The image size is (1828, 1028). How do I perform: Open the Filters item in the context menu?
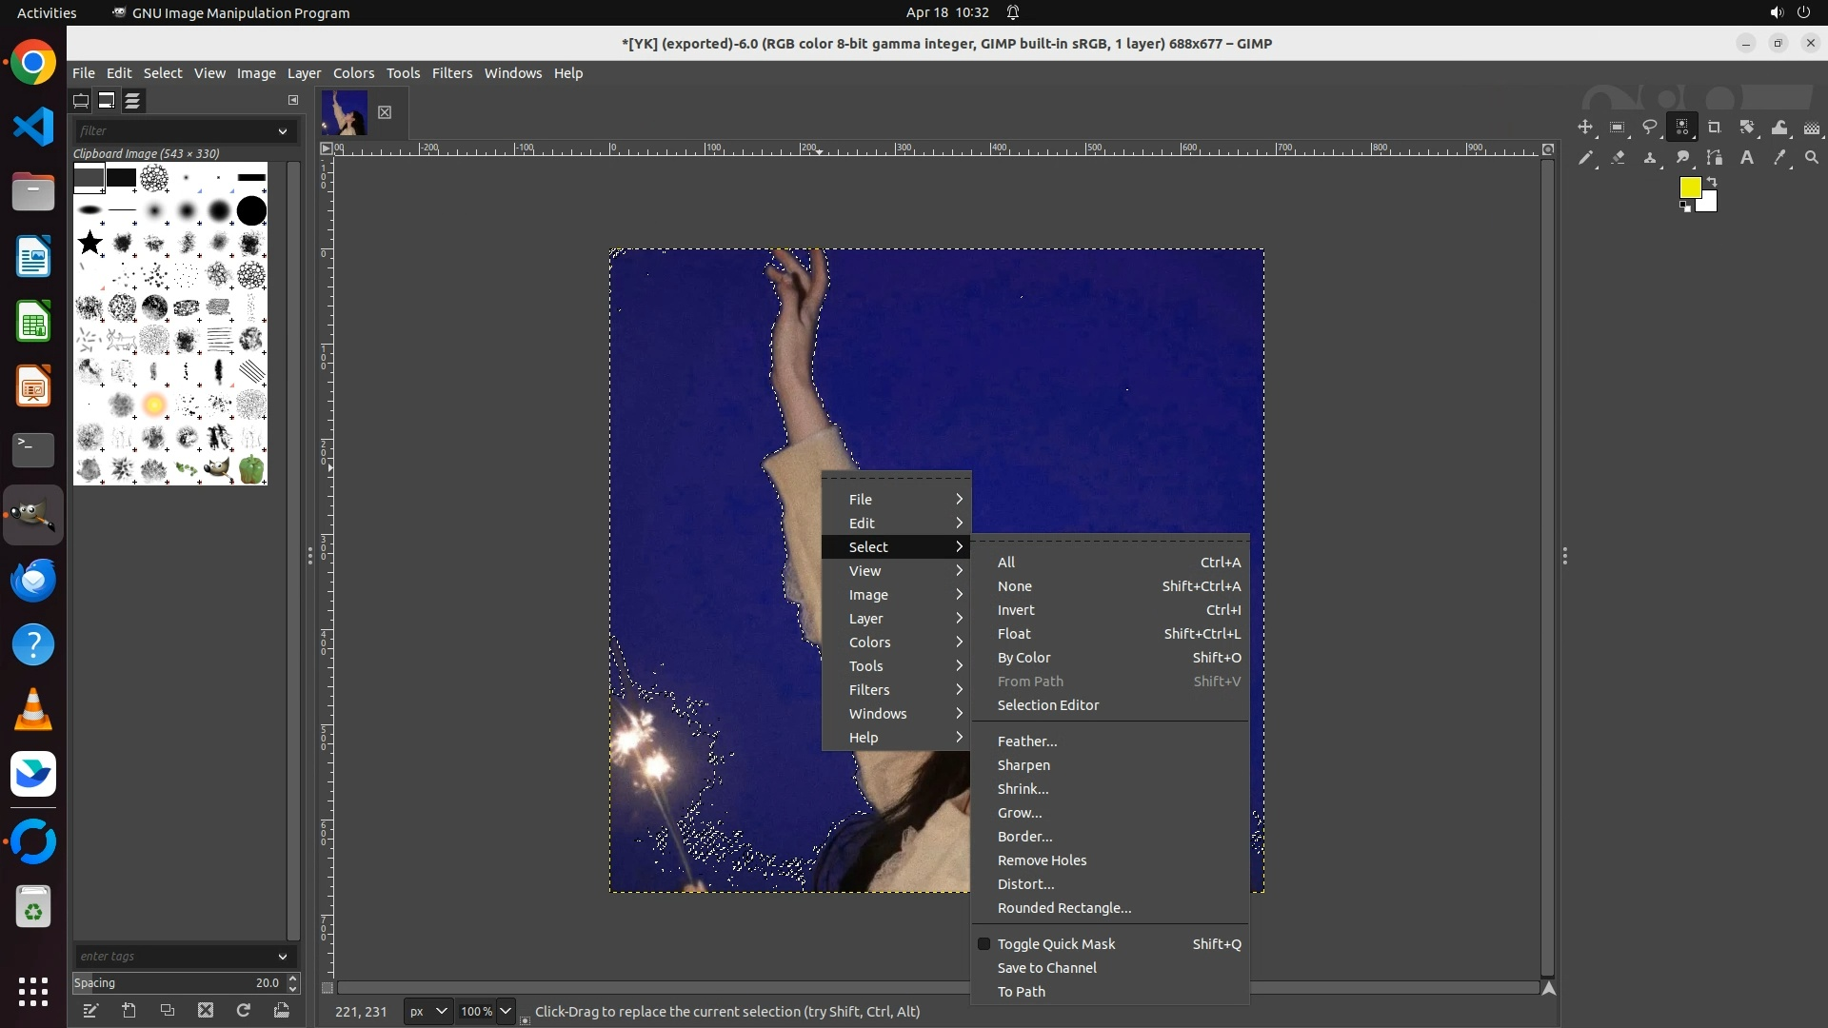click(869, 690)
